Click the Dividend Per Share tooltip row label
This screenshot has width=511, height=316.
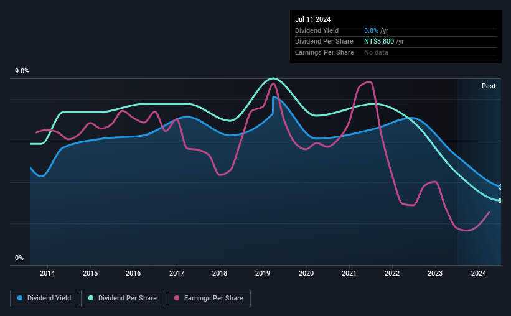[x=324, y=42]
